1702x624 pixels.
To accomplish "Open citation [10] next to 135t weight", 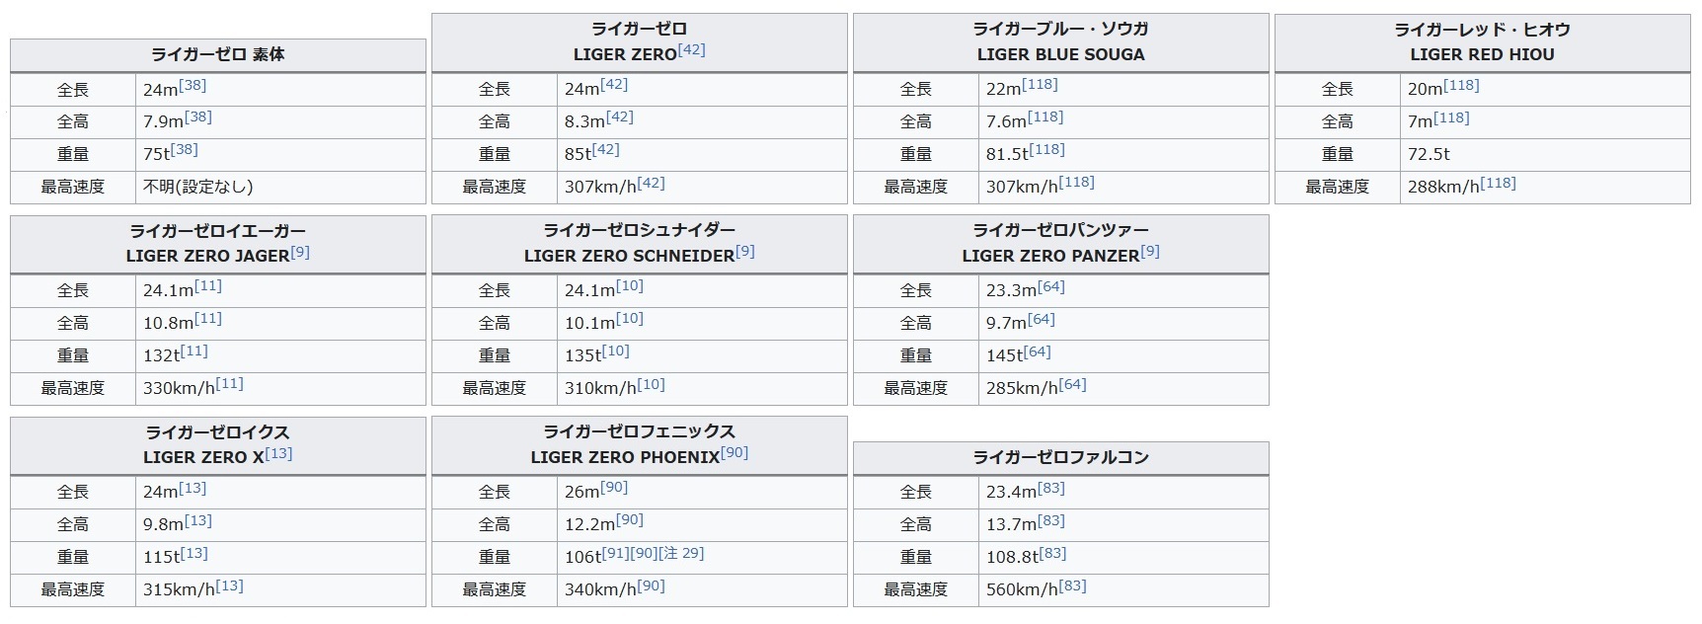I will 615,351.
